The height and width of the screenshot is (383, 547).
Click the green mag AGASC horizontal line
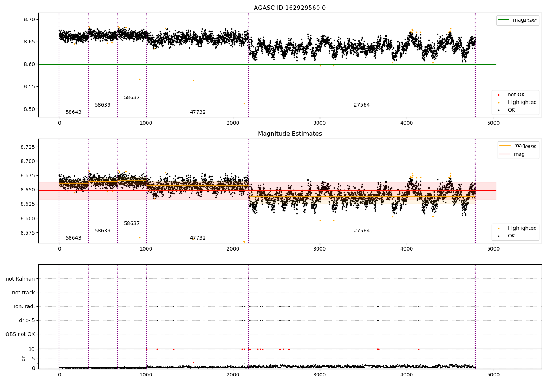267,65
